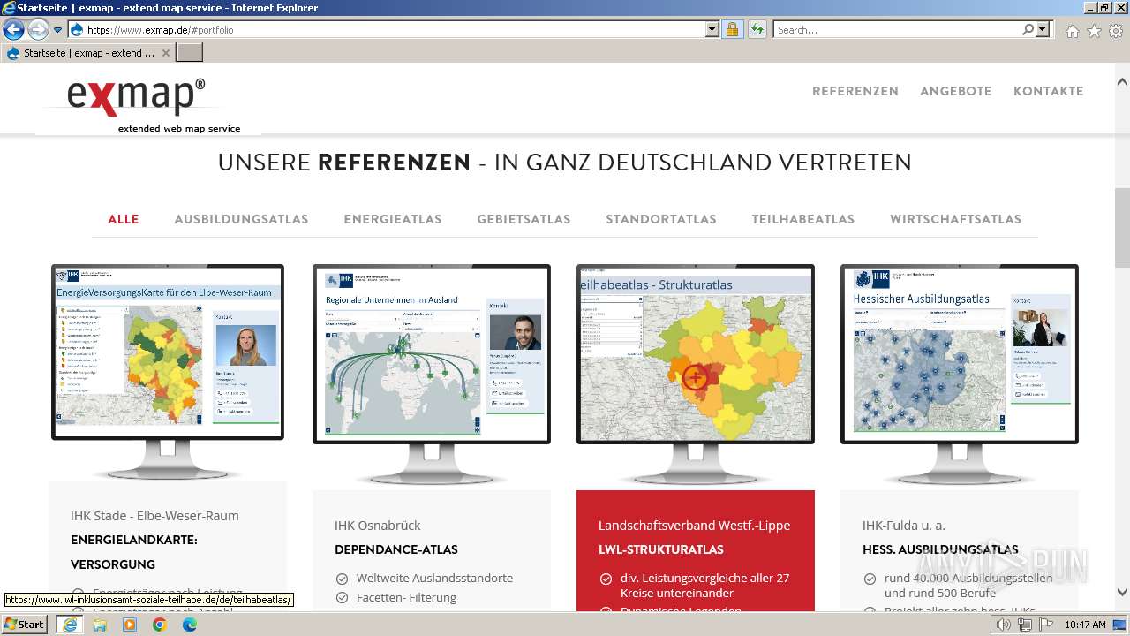1130x636 pixels.
Task: Open File Explorer from the taskbar
Action: click(100, 625)
